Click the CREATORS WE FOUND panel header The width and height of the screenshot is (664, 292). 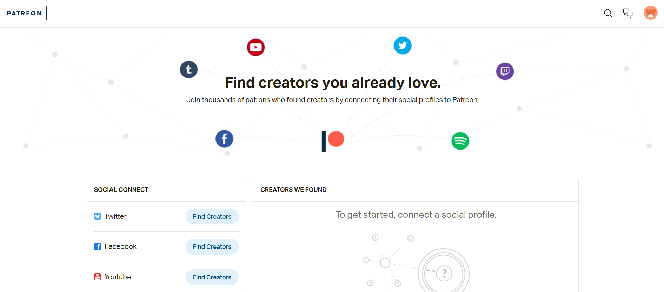[293, 189]
